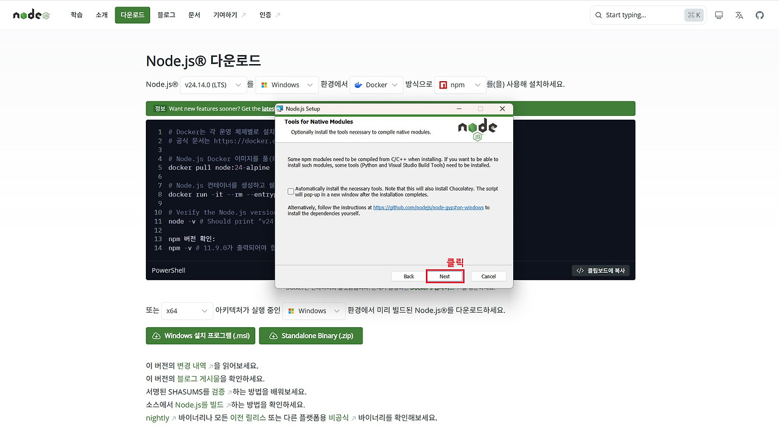Go to the 소개 menu item

[x=101, y=15]
